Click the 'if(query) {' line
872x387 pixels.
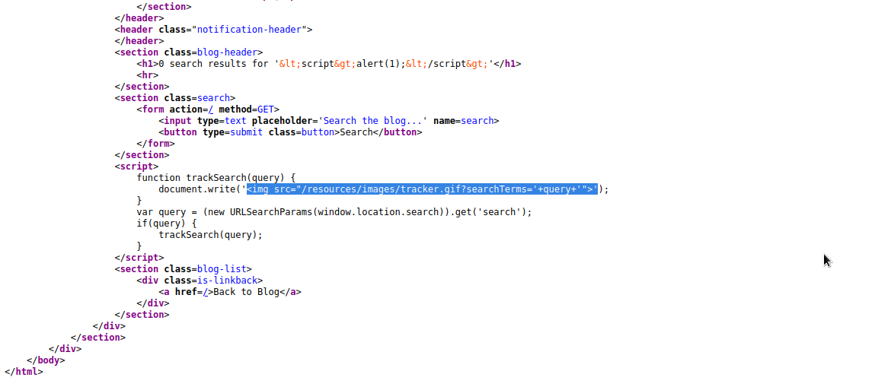click(167, 224)
